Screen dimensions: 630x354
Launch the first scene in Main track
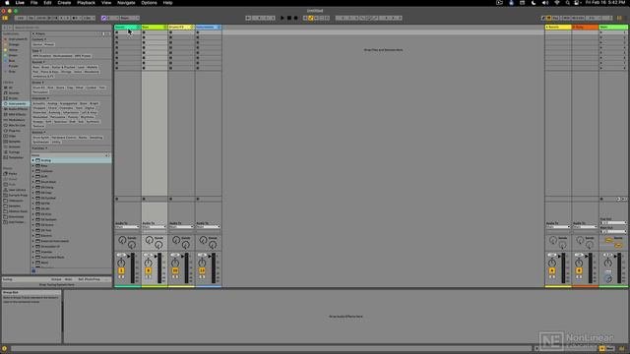pos(601,32)
